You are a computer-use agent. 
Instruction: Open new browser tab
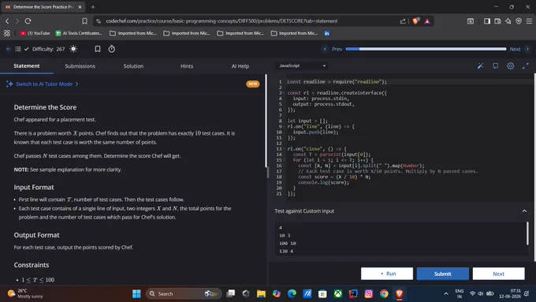(x=93, y=7)
